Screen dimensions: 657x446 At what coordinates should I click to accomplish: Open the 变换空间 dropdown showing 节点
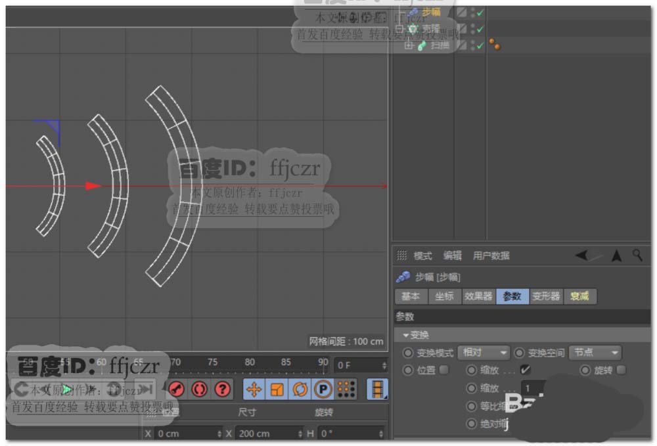pos(595,353)
